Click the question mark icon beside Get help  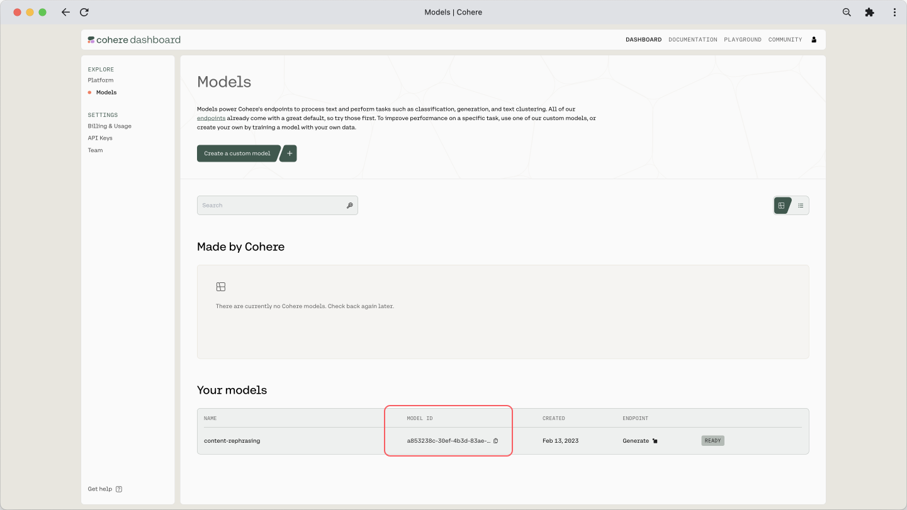click(x=119, y=489)
